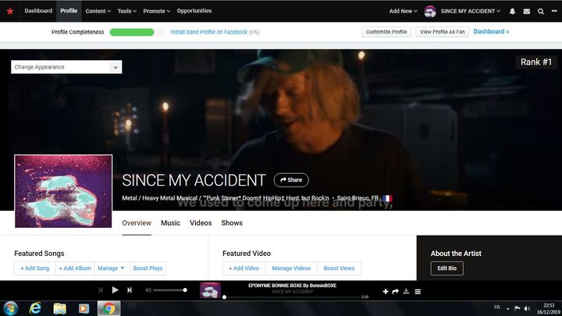Skip to previous track in player
This screenshot has height=316, width=562.
101,289
